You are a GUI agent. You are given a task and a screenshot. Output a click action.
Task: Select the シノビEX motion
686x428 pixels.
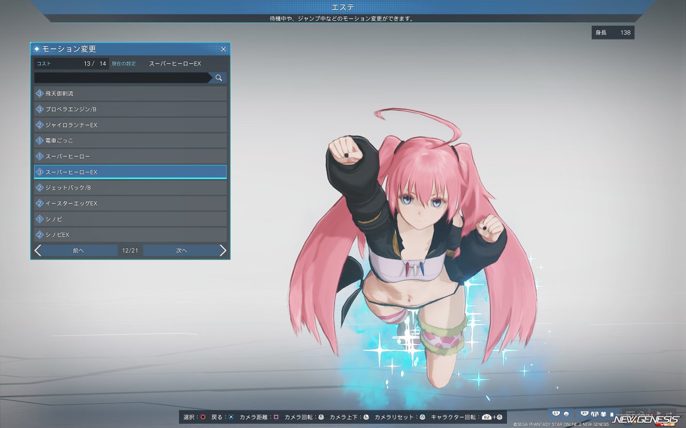130,235
